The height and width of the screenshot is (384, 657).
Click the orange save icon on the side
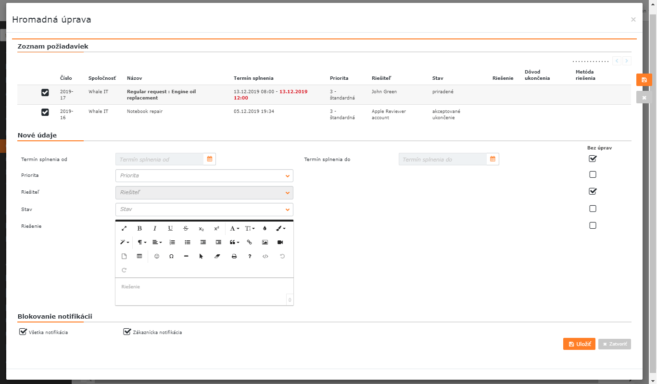point(644,80)
